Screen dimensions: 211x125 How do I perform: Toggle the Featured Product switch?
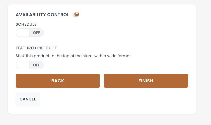(30, 65)
